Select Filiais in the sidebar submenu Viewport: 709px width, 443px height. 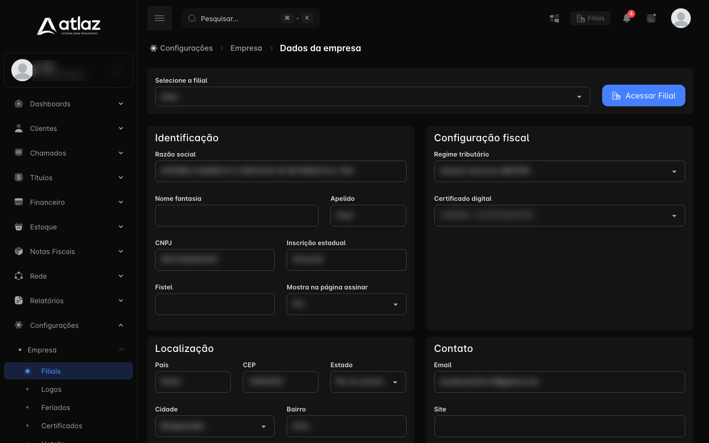(68, 371)
